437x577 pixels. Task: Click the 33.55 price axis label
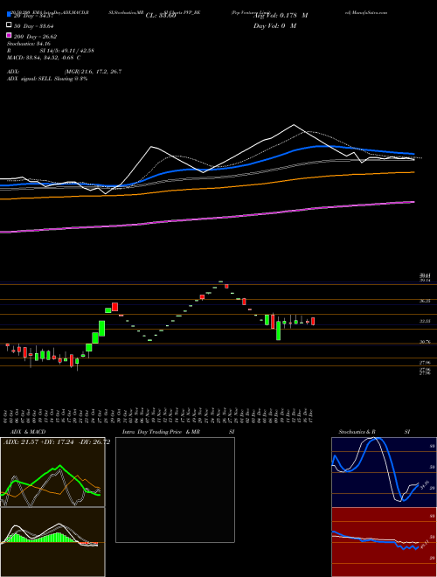(426, 321)
